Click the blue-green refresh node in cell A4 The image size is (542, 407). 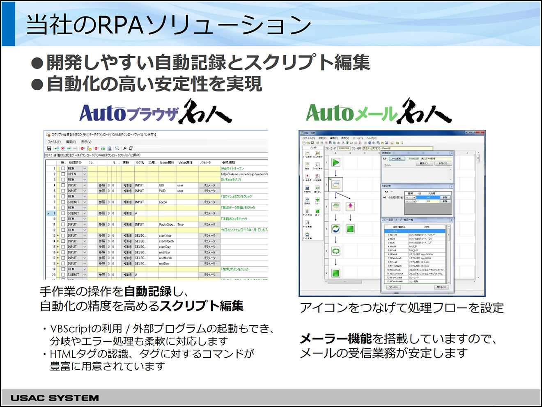(336, 229)
